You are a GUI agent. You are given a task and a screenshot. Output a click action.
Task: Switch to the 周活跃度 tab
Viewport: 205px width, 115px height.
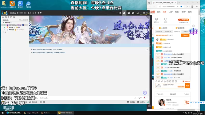pyautogui.click(x=168, y=31)
